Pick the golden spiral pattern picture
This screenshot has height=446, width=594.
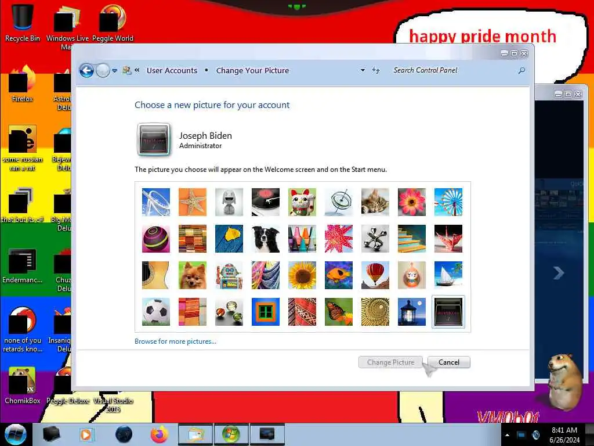(x=375, y=312)
